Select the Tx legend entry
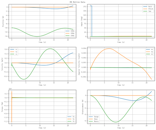The width and height of the screenshot is (156, 130). click(71, 117)
